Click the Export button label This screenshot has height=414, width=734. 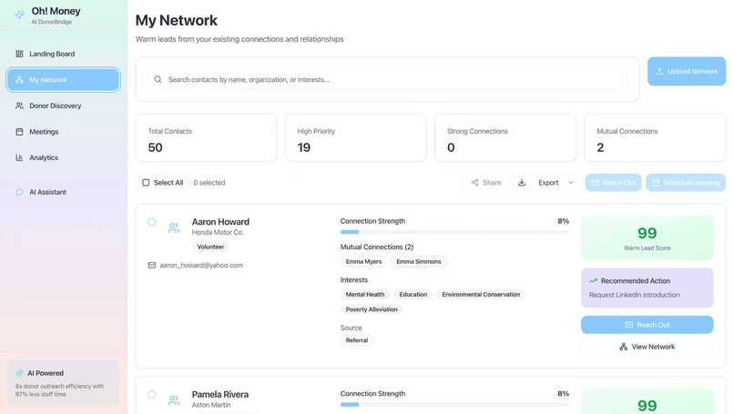click(548, 183)
